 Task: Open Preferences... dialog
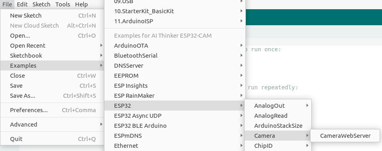pos(52,110)
